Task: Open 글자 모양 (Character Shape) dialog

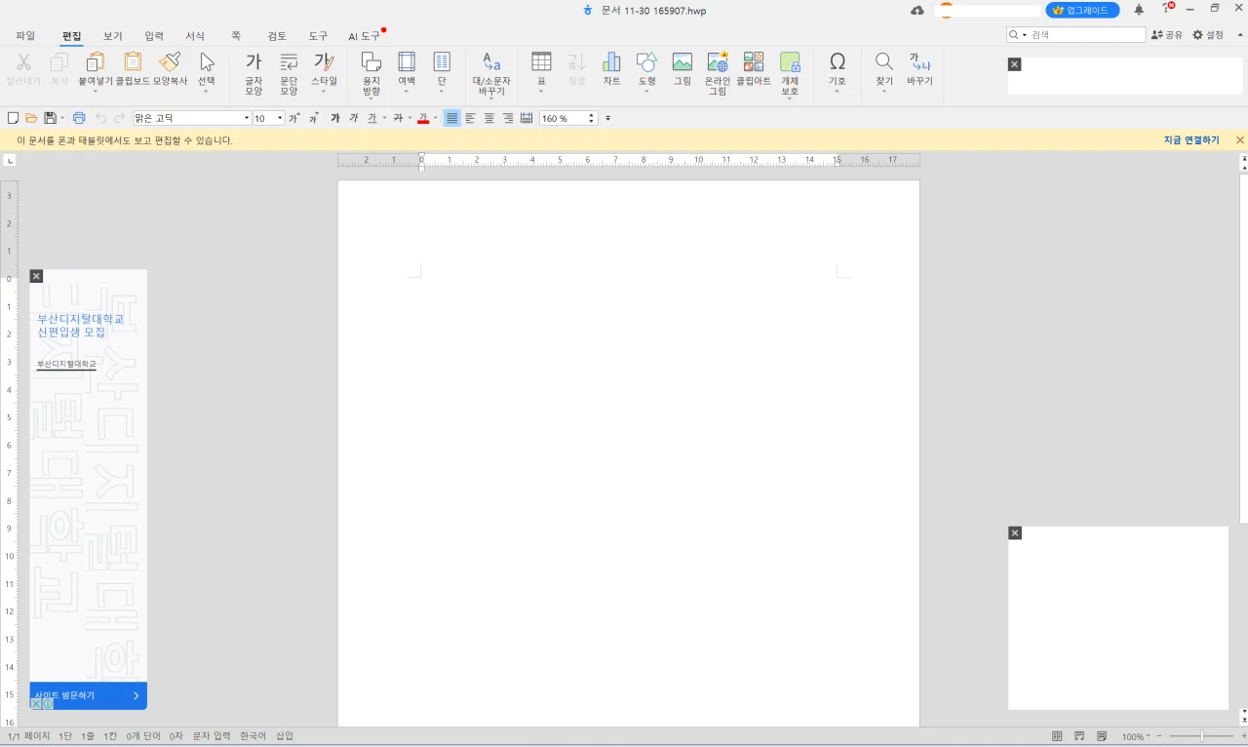Action: [253, 74]
